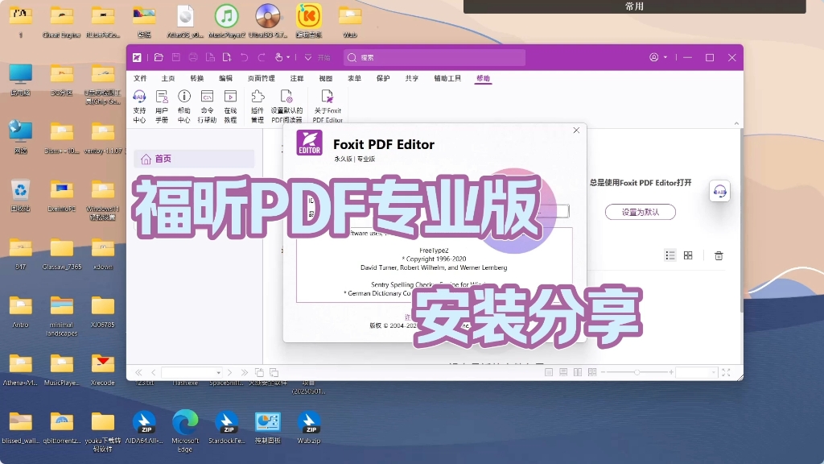Open the 文件 menu

[x=140, y=78]
